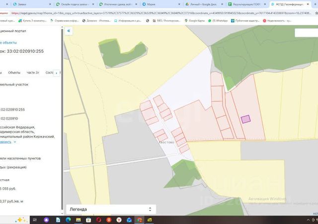Launch Yandex Browser from taskbar
318x224 pixels.
[x=119, y=220]
